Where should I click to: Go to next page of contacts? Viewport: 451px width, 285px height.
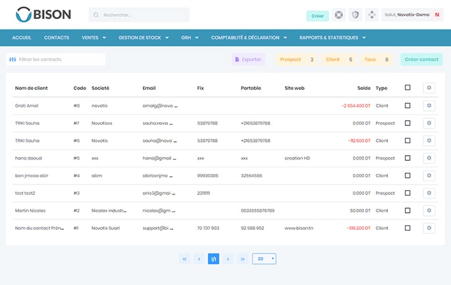(x=228, y=259)
